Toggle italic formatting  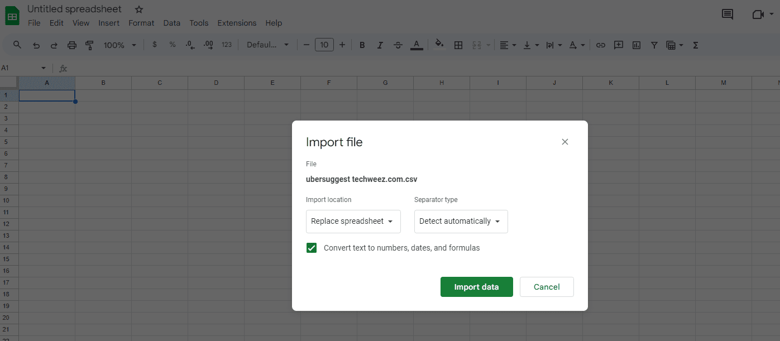tap(380, 45)
